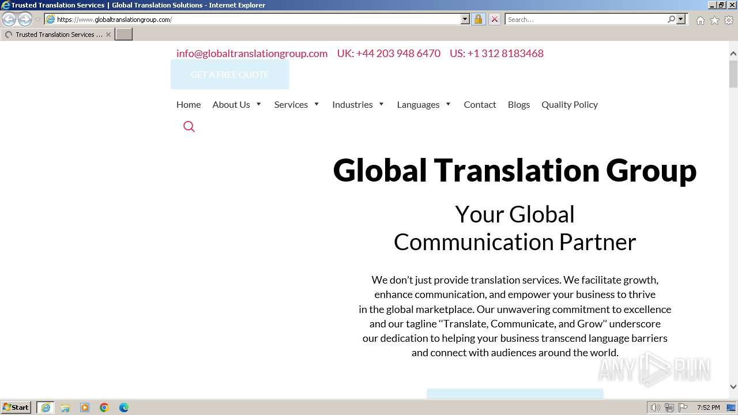Click the vertical scrollbar thumb
Image resolution: width=738 pixels, height=415 pixels.
(x=733, y=73)
